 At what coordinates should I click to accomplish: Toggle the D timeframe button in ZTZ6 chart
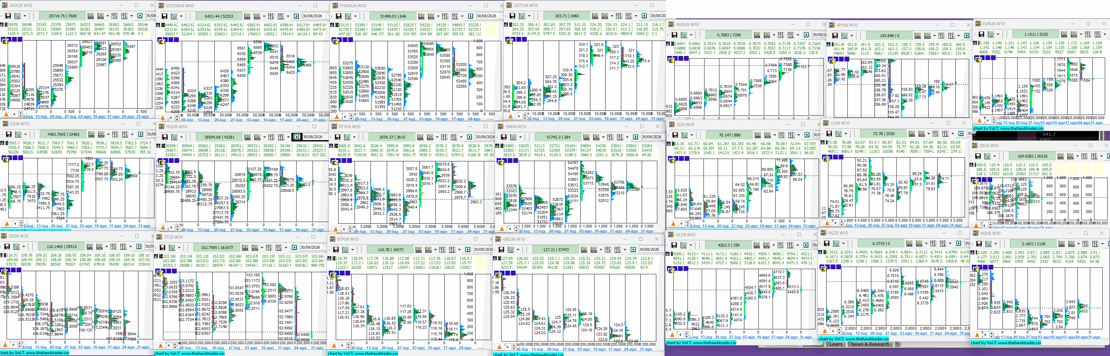click(x=163, y=271)
